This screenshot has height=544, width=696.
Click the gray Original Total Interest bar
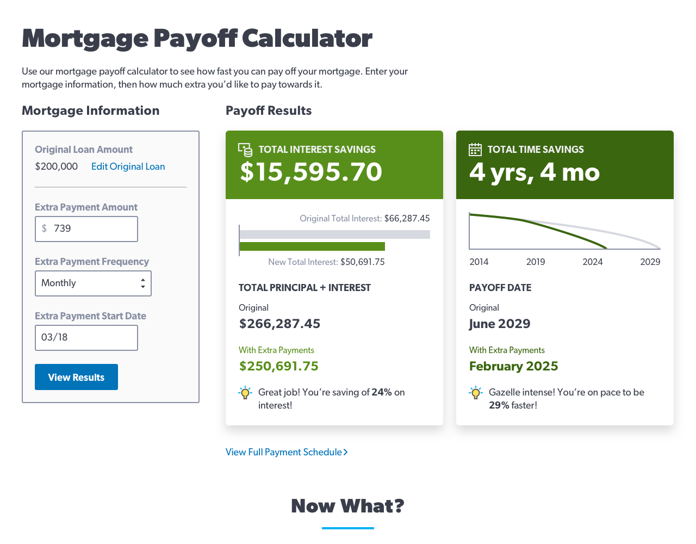pyautogui.click(x=334, y=234)
